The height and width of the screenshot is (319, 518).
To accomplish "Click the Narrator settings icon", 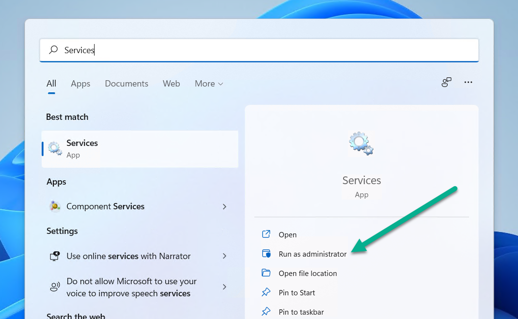I will [x=55, y=256].
